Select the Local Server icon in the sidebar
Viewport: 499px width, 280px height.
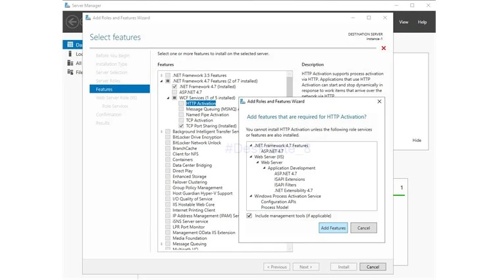(70, 54)
